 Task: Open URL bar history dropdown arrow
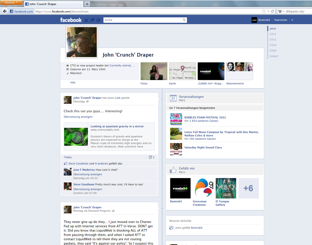268,11
